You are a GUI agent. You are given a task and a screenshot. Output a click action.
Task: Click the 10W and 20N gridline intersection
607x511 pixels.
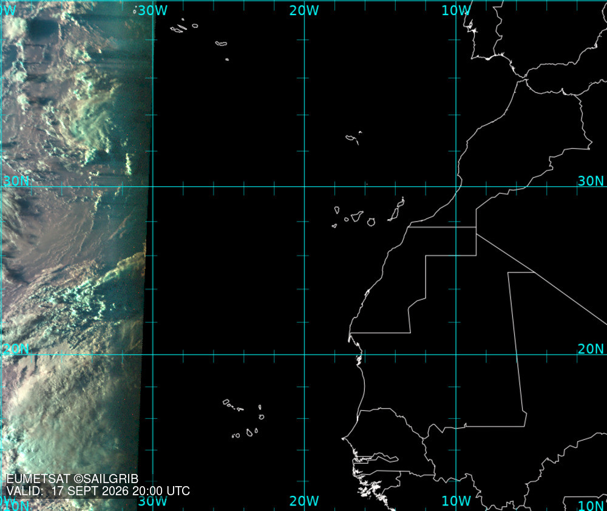point(456,354)
